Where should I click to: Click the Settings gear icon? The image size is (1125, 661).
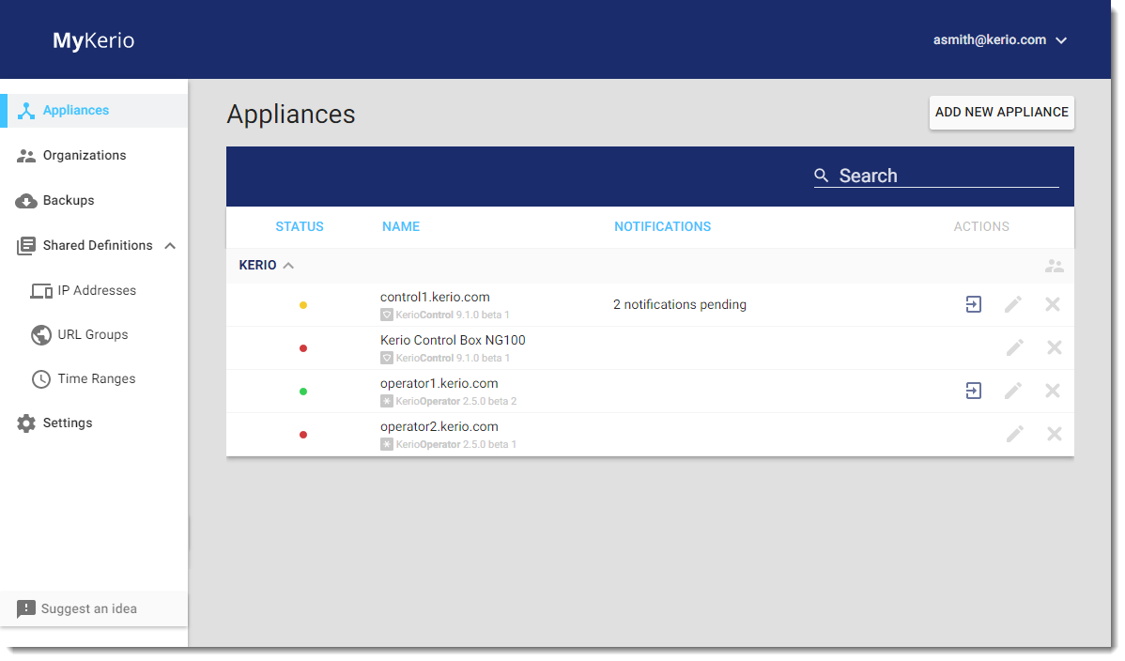tap(26, 423)
